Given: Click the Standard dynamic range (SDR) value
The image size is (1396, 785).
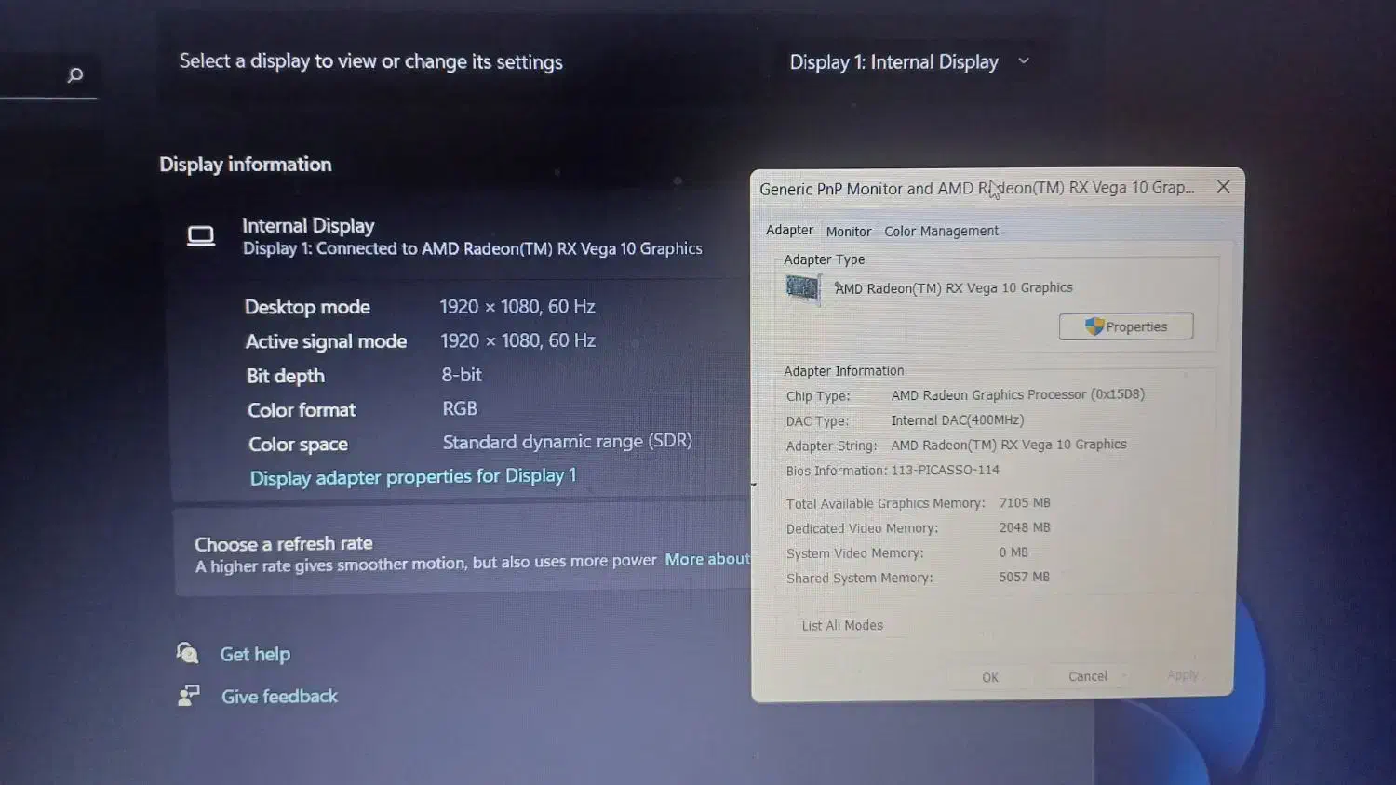Looking at the screenshot, I should [x=568, y=441].
